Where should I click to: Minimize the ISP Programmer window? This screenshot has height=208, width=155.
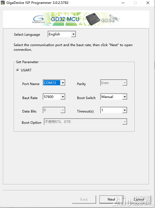point(123,3)
